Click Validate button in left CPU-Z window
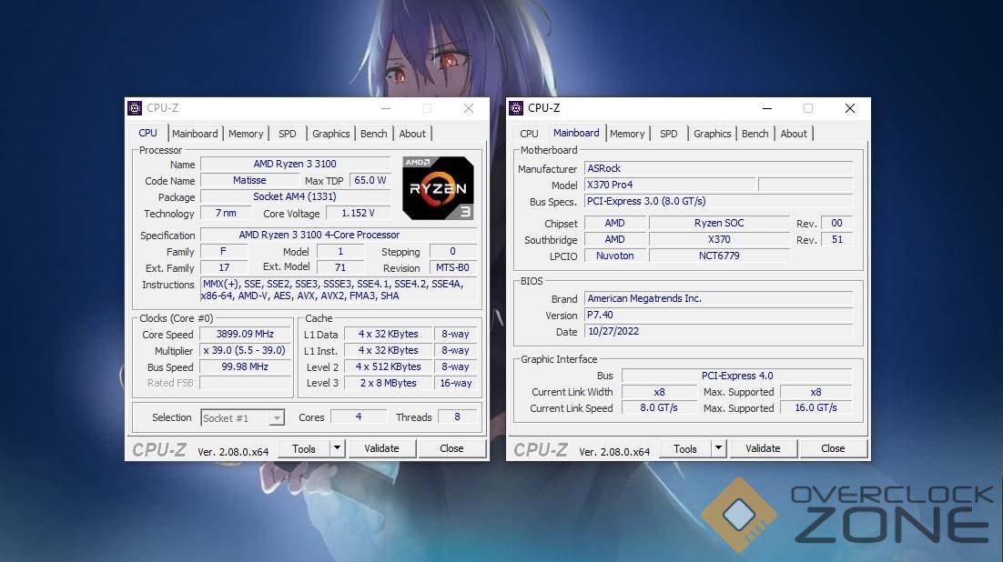Viewport: 1003px width, 562px height. tap(382, 449)
